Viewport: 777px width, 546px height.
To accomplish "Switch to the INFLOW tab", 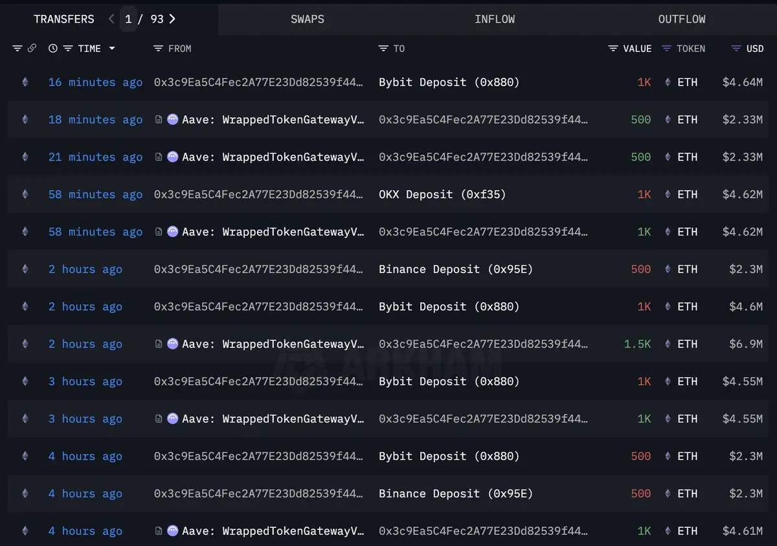I will 495,19.
